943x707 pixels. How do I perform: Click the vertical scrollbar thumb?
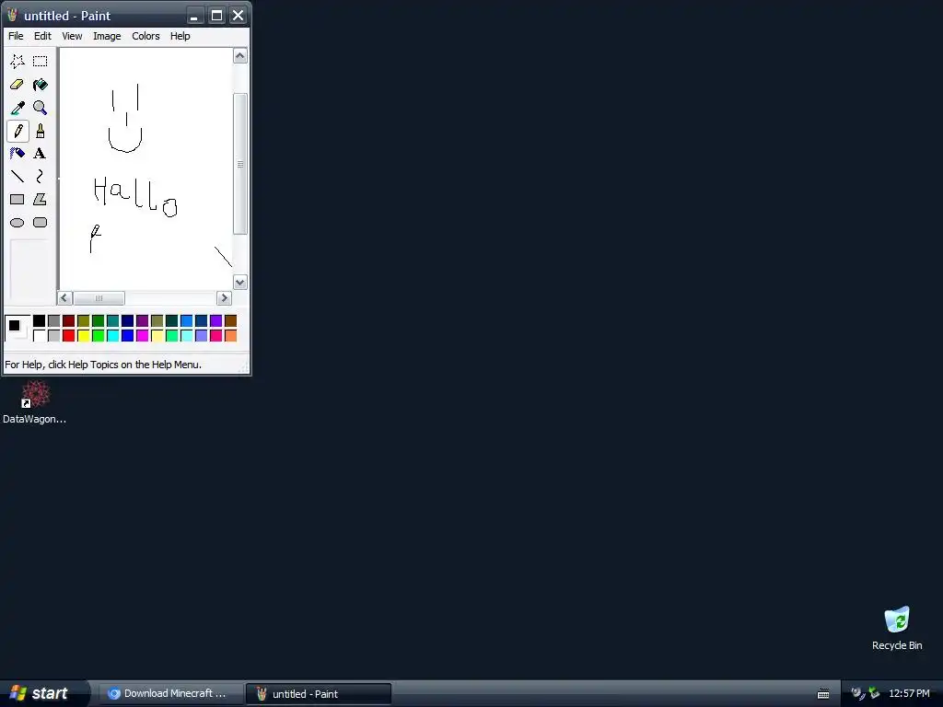pyautogui.click(x=240, y=164)
